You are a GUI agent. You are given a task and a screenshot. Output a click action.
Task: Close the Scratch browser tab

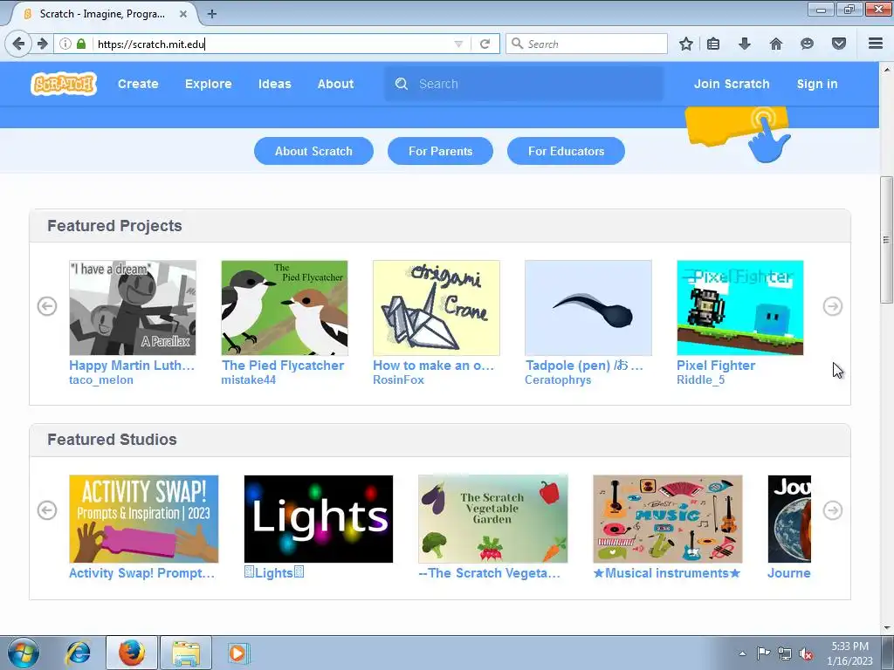(183, 14)
